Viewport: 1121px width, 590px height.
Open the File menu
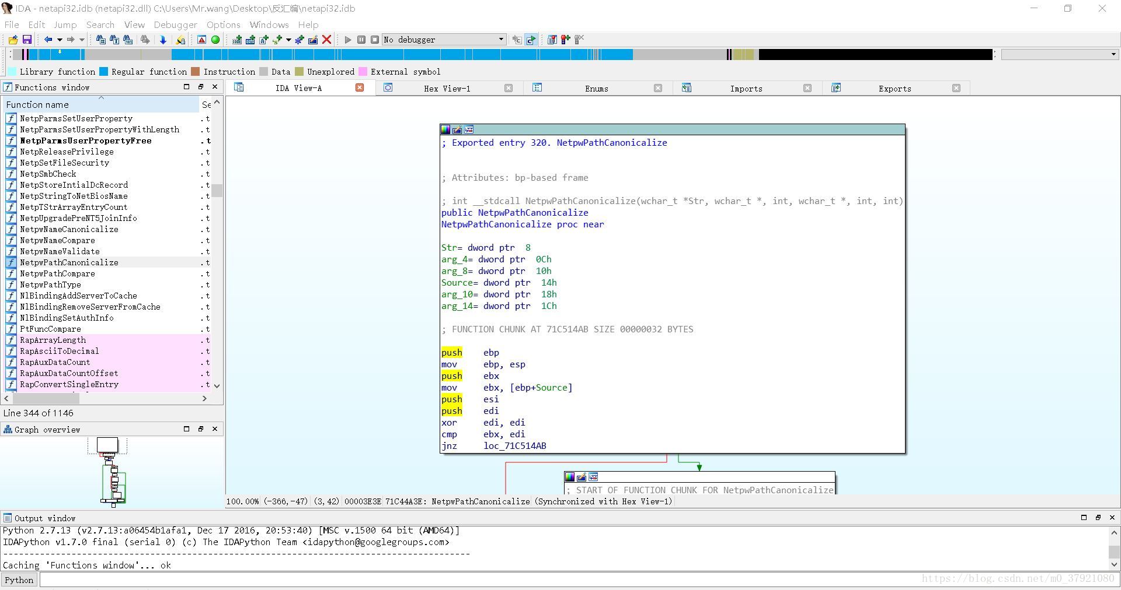point(12,24)
